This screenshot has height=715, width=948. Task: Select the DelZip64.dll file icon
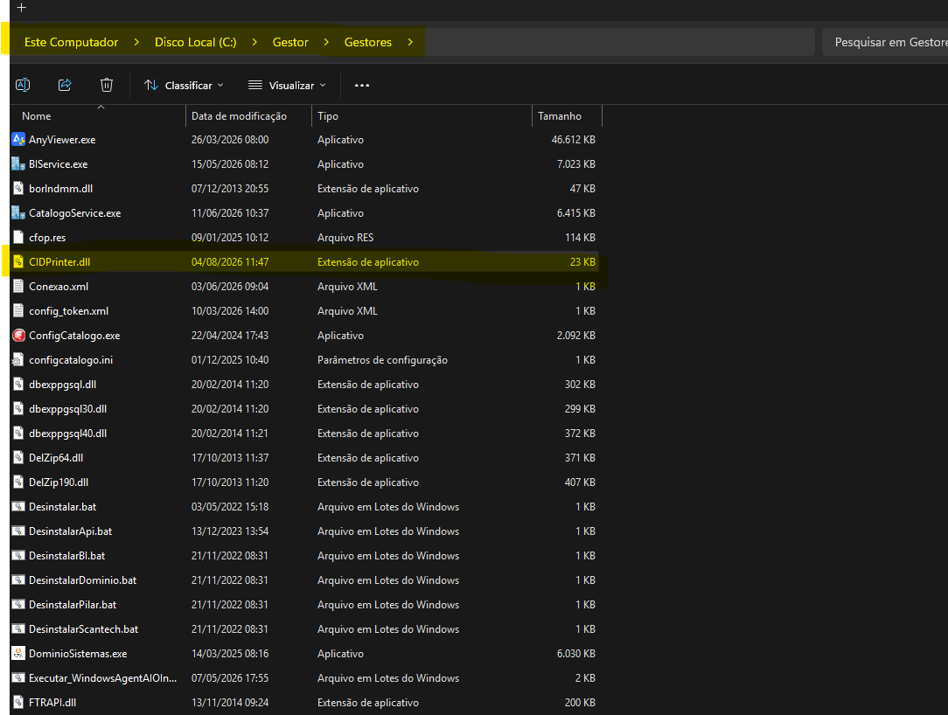[x=18, y=458]
